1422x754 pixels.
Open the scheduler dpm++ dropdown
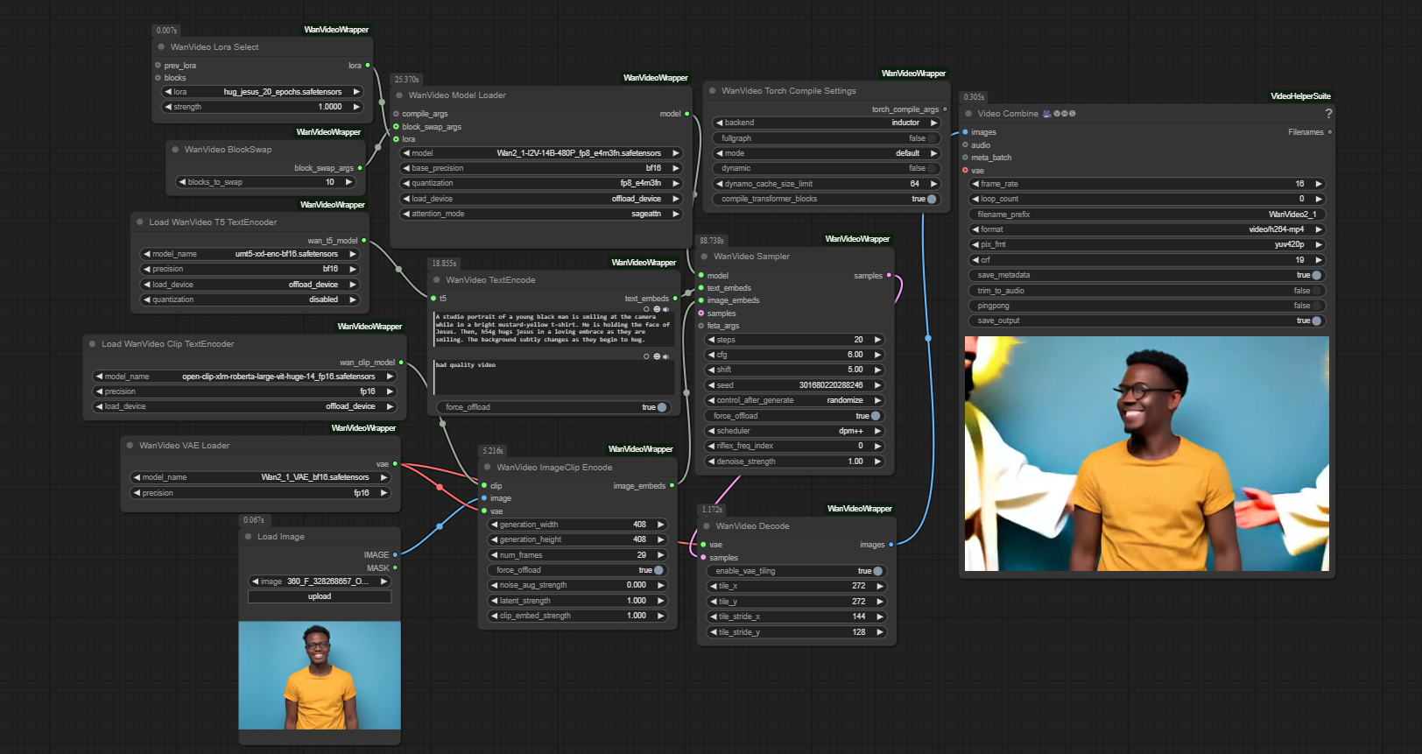point(795,431)
